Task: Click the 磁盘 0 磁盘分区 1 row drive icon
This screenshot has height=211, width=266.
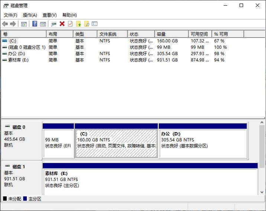Action: coord(4,47)
